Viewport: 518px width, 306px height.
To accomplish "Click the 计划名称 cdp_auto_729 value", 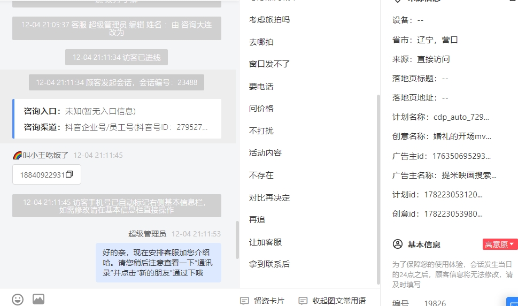I will pyautogui.click(x=461, y=117).
